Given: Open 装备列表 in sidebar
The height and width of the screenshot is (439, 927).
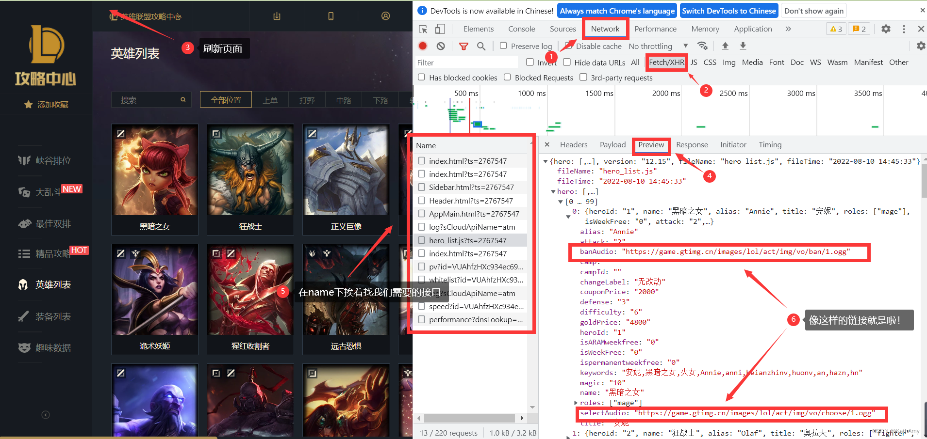Looking at the screenshot, I should tap(45, 316).
